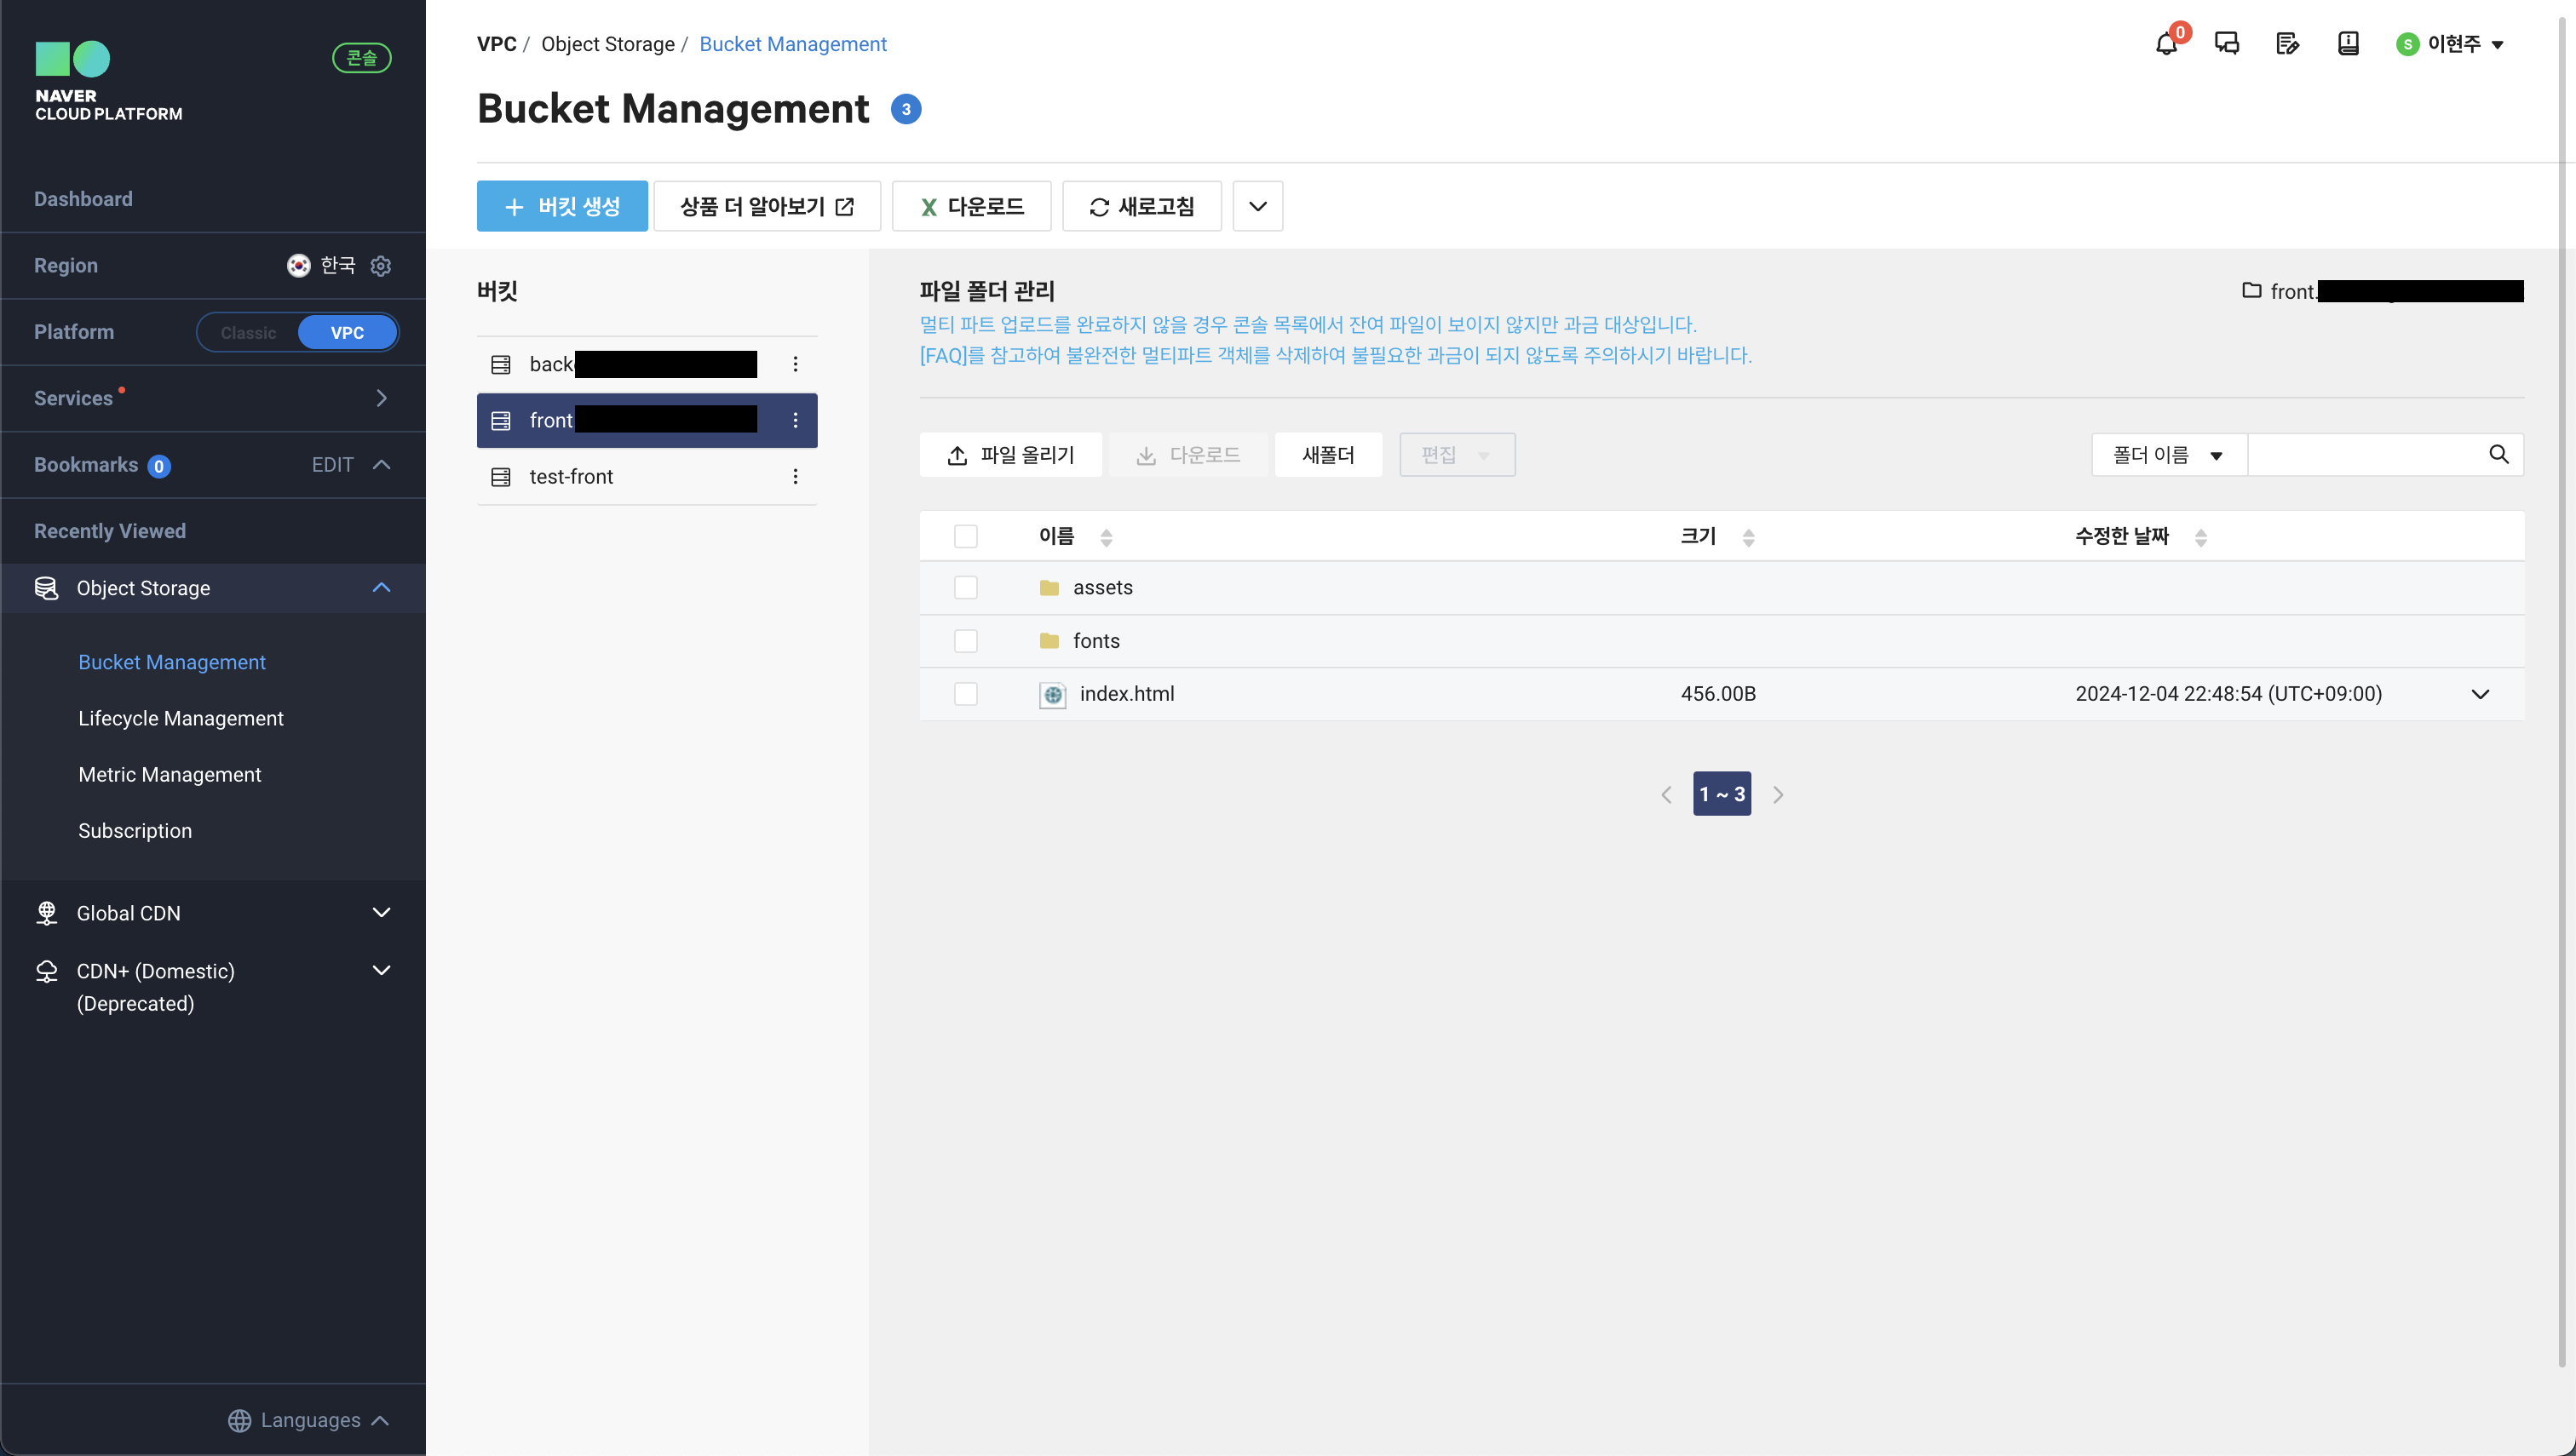Open the 폴더 이름 search filter dropdown
Screen dimensions: 2576x1456
pos(2168,455)
